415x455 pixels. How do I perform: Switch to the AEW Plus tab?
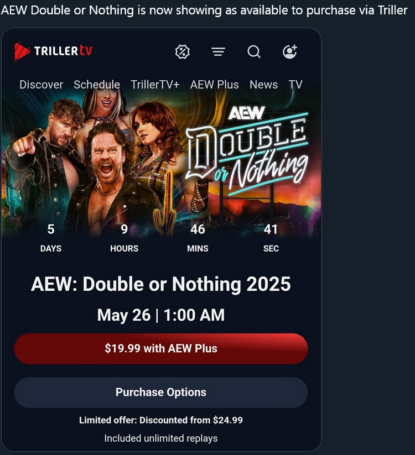[215, 85]
